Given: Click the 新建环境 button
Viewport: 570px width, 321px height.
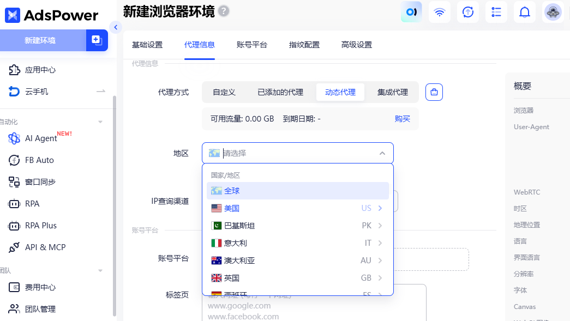Looking at the screenshot, I should coord(43,40).
